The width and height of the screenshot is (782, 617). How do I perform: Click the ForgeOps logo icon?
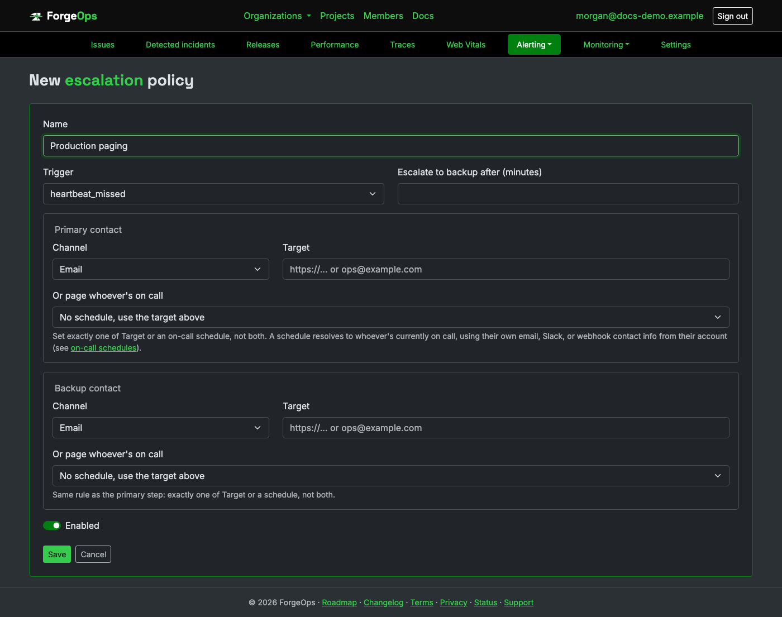pos(36,16)
